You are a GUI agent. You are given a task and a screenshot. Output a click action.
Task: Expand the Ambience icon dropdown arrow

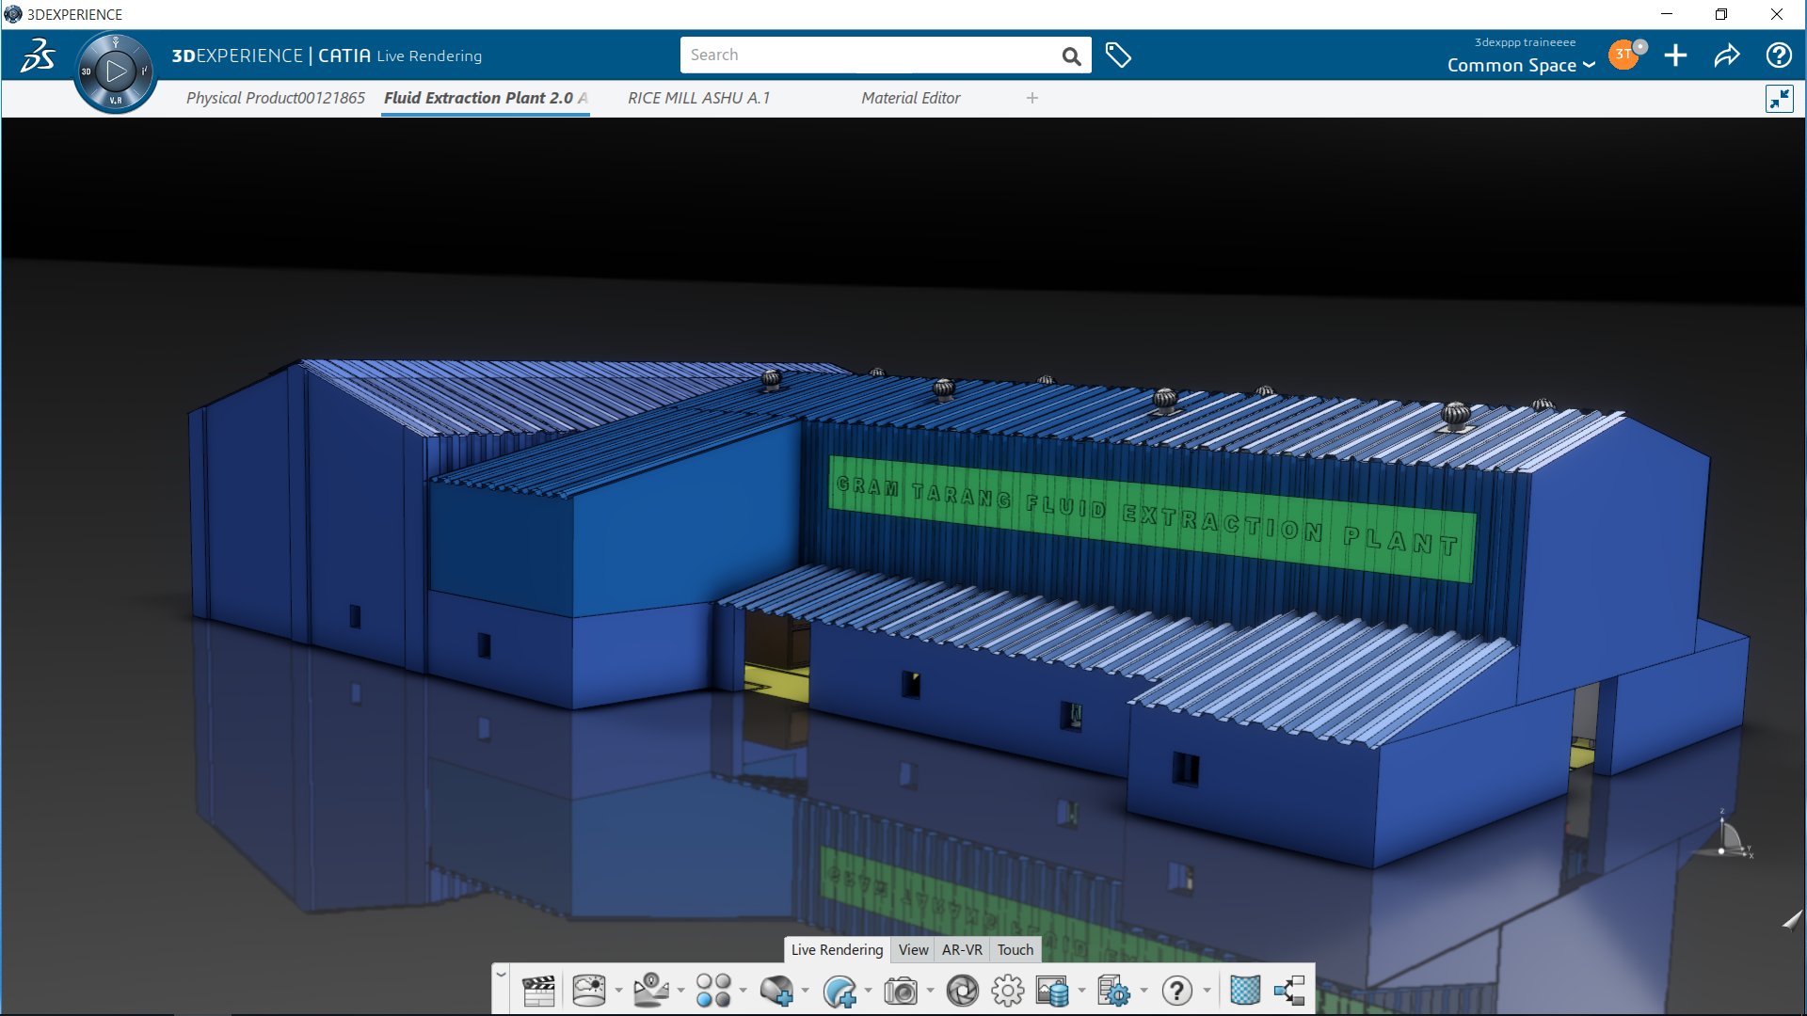pos(618,991)
